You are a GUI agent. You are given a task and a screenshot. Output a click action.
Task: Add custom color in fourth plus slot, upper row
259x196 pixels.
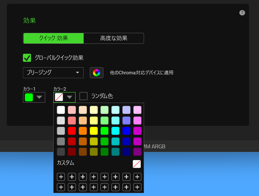(94, 177)
